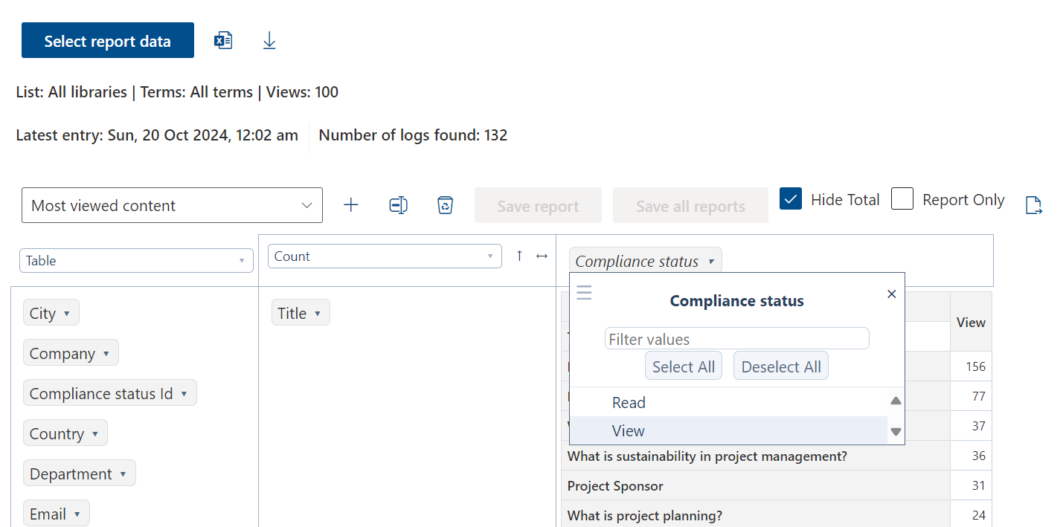The image size is (1063, 527).
Task: Click the horizontal double-arrow sort icon
Action: [542, 256]
